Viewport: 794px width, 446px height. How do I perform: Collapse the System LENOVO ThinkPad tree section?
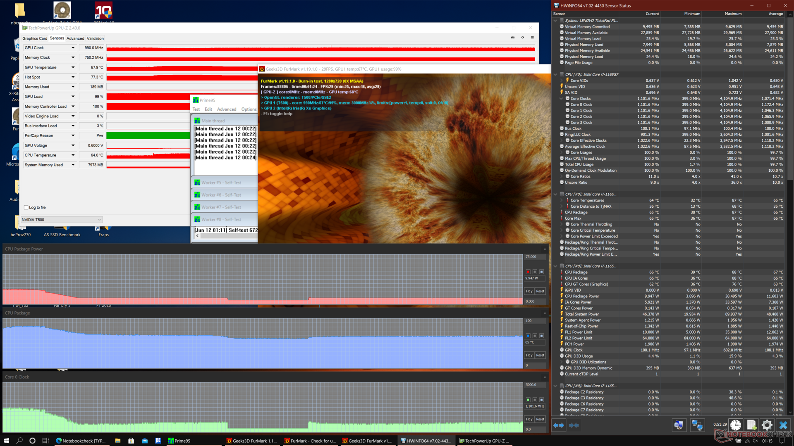(x=555, y=21)
